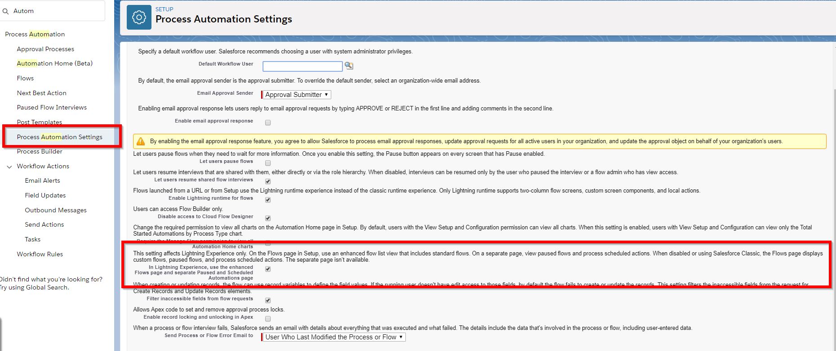Open Next Best Action page

[x=41, y=93]
